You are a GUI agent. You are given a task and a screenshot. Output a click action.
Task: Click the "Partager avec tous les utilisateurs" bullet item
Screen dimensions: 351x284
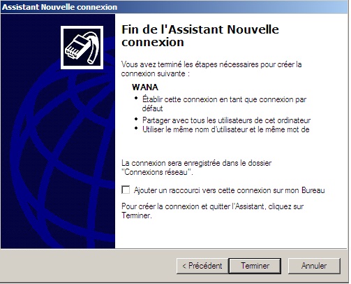(x=226, y=120)
